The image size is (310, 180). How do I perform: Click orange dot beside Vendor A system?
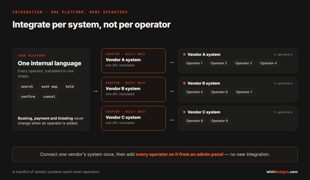click(184, 55)
